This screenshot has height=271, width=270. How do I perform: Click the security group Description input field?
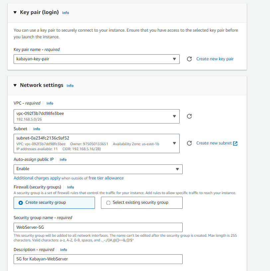point(98,259)
